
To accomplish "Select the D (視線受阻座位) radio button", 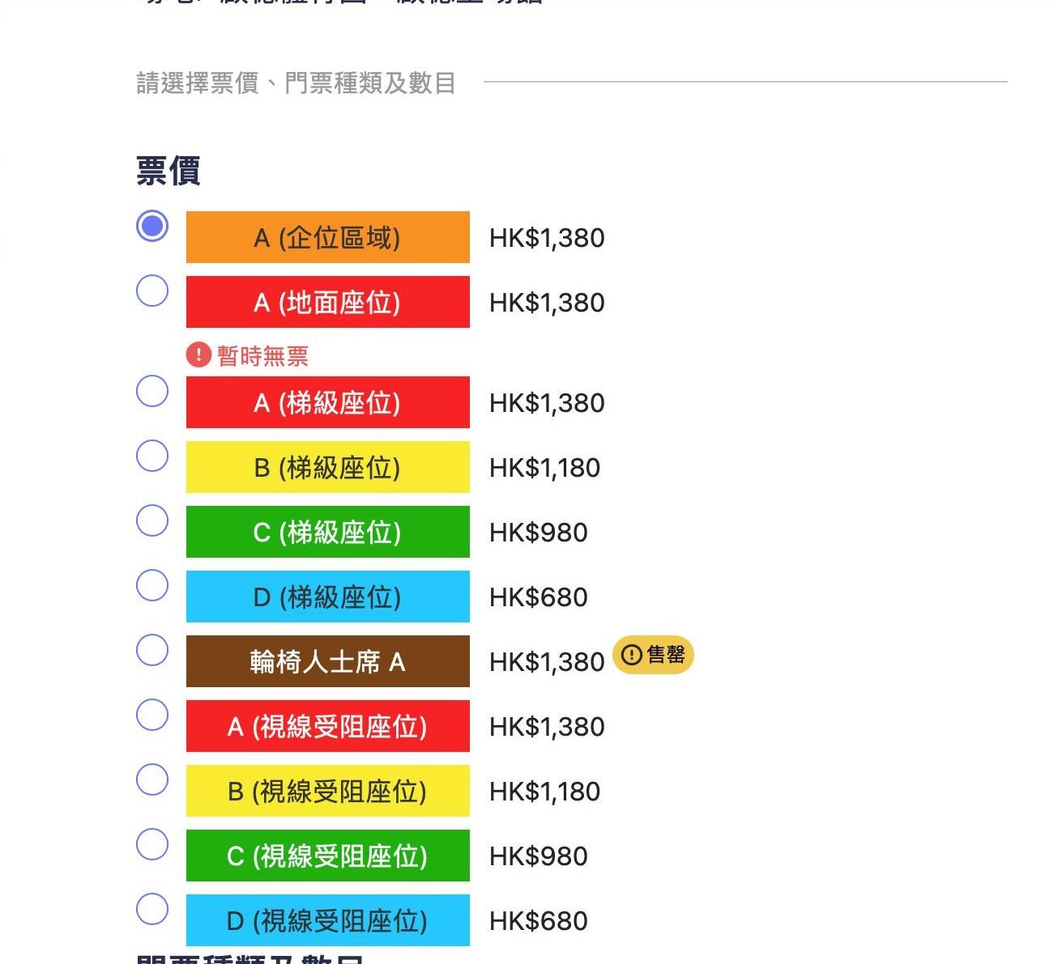I will (151, 908).
